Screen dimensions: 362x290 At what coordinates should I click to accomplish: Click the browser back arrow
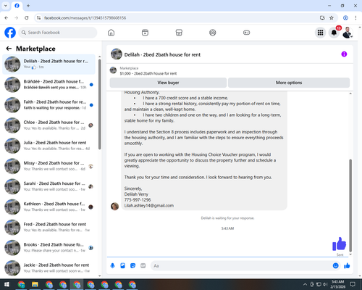click(x=7, y=18)
